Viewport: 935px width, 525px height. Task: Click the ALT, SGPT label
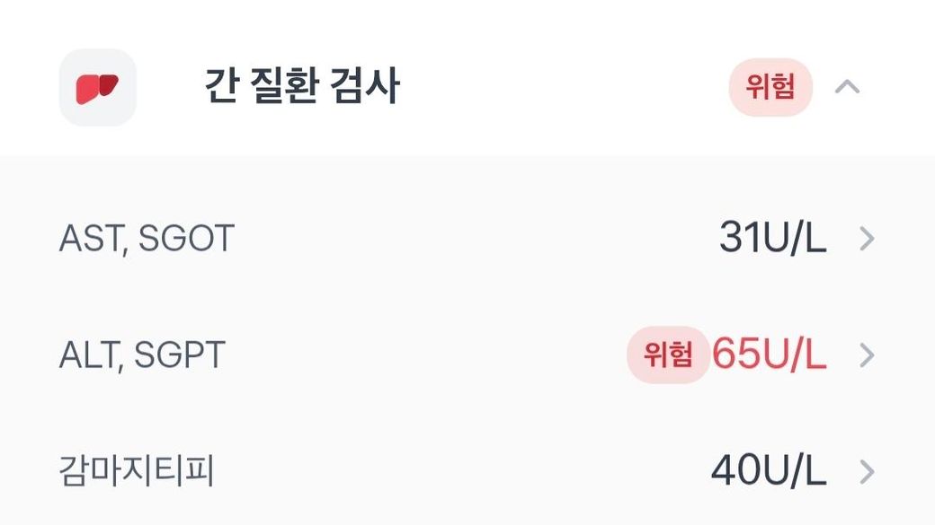142,355
